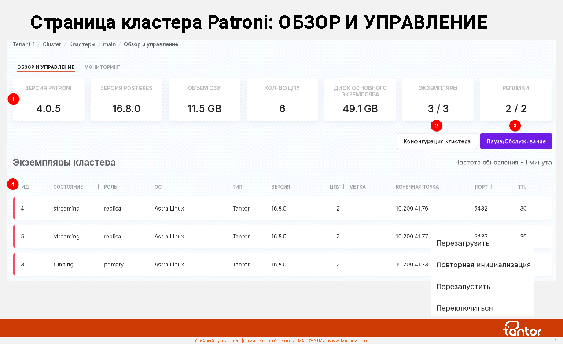Open the three-dot menu for instance 4
Viewport: 563px width, 344px height.
pyautogui.click(x=541, y=208)
